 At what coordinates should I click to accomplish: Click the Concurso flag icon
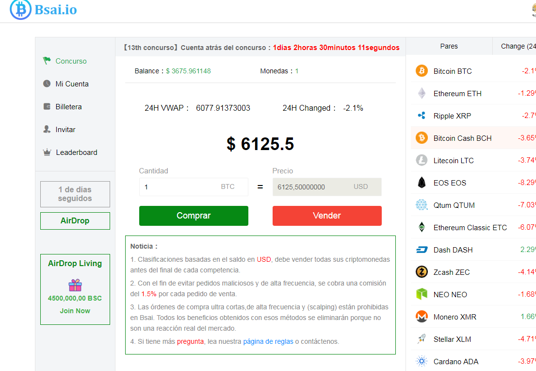point(47,61)
